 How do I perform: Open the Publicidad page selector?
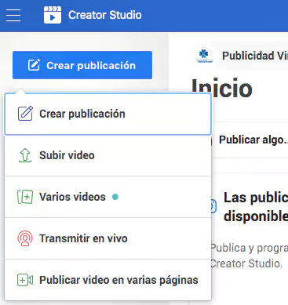click(241, 56)
